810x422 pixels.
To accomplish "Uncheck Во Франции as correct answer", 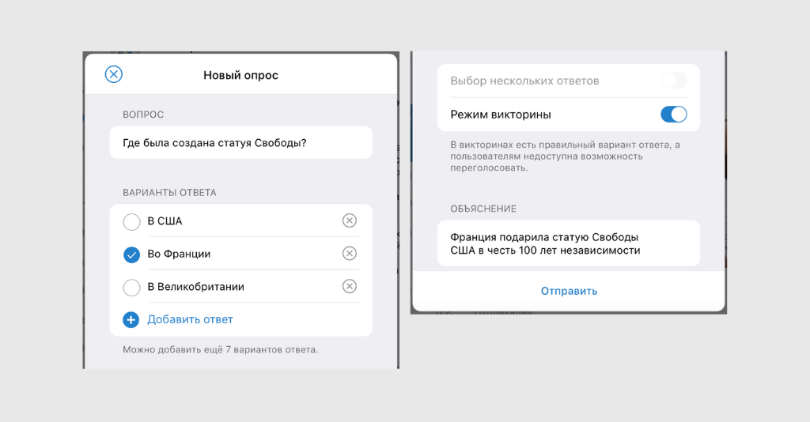I will [131, 254].
